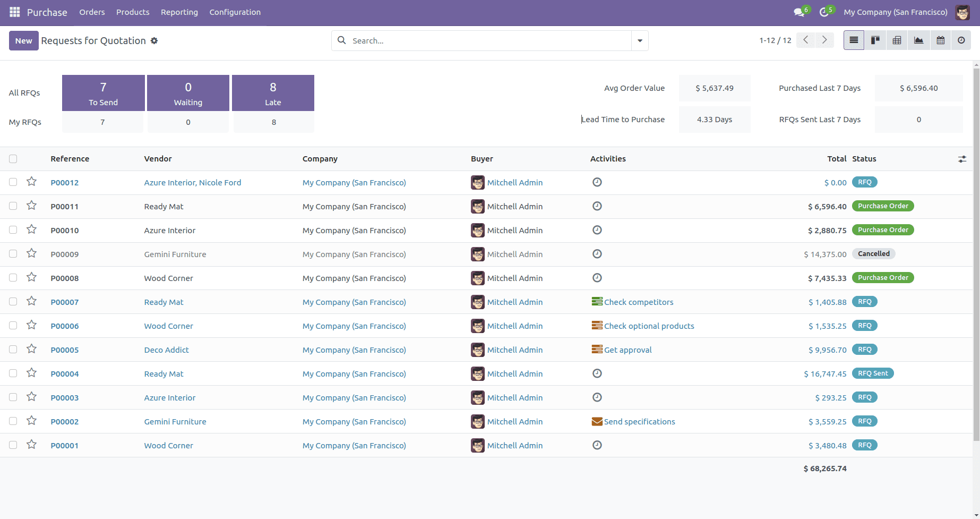The image size is (980, 519).
Task: Switch to the graph view
Action: 918,40
